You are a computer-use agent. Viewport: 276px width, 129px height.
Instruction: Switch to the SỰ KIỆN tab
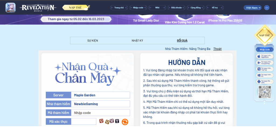click(x=92, y=40)
